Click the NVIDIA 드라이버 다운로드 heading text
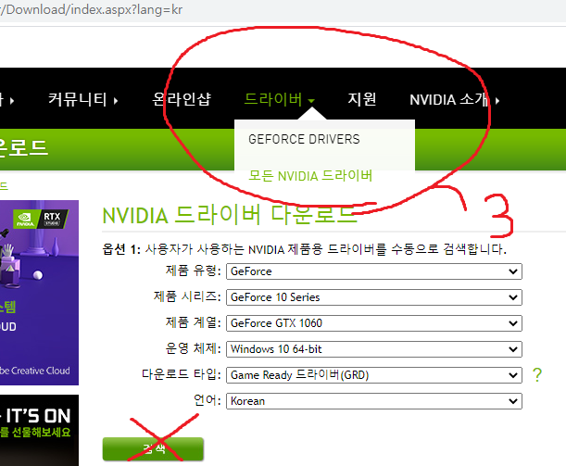This screenshot has height=466, width=566. tap(230, 215)
